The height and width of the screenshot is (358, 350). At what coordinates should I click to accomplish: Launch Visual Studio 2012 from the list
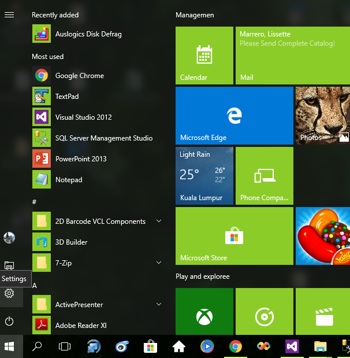point(42,117)
